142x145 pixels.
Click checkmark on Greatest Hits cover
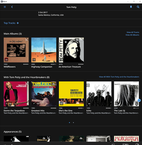34,104
